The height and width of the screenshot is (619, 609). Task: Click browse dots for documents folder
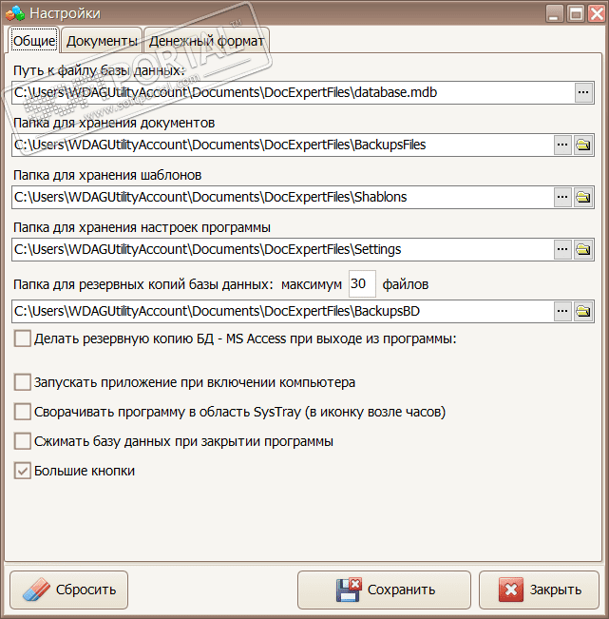[x=562, y=145]
